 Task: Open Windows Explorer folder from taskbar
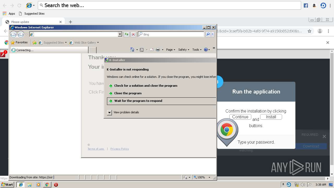[29, 185]
